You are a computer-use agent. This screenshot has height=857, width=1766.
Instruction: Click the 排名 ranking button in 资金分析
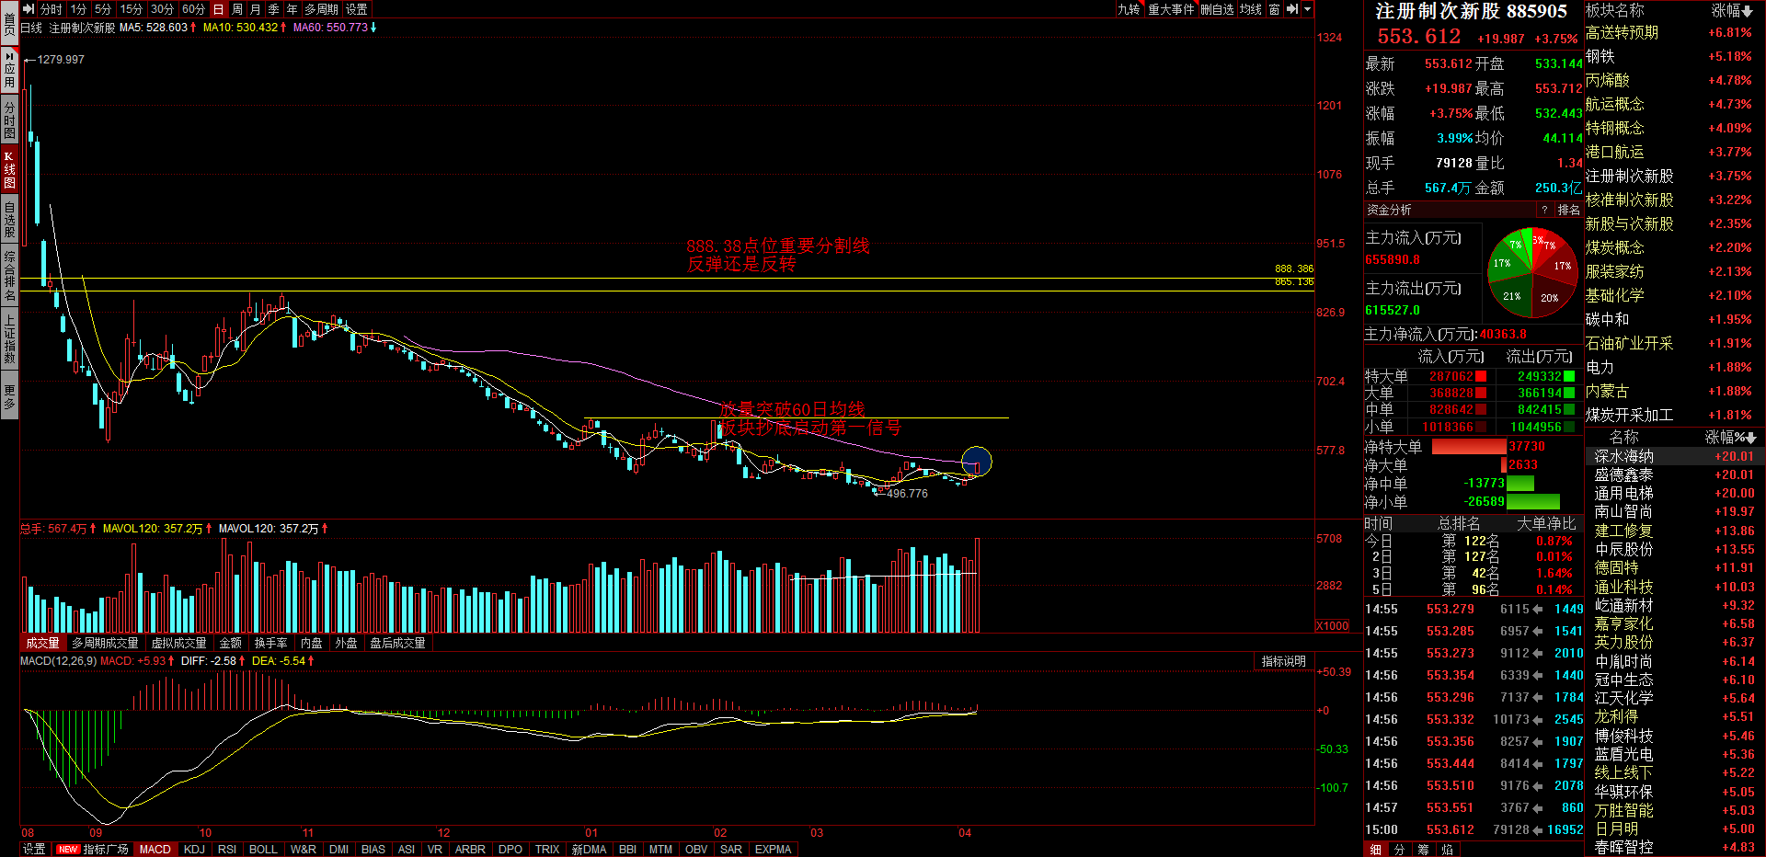pos(1568,210)
